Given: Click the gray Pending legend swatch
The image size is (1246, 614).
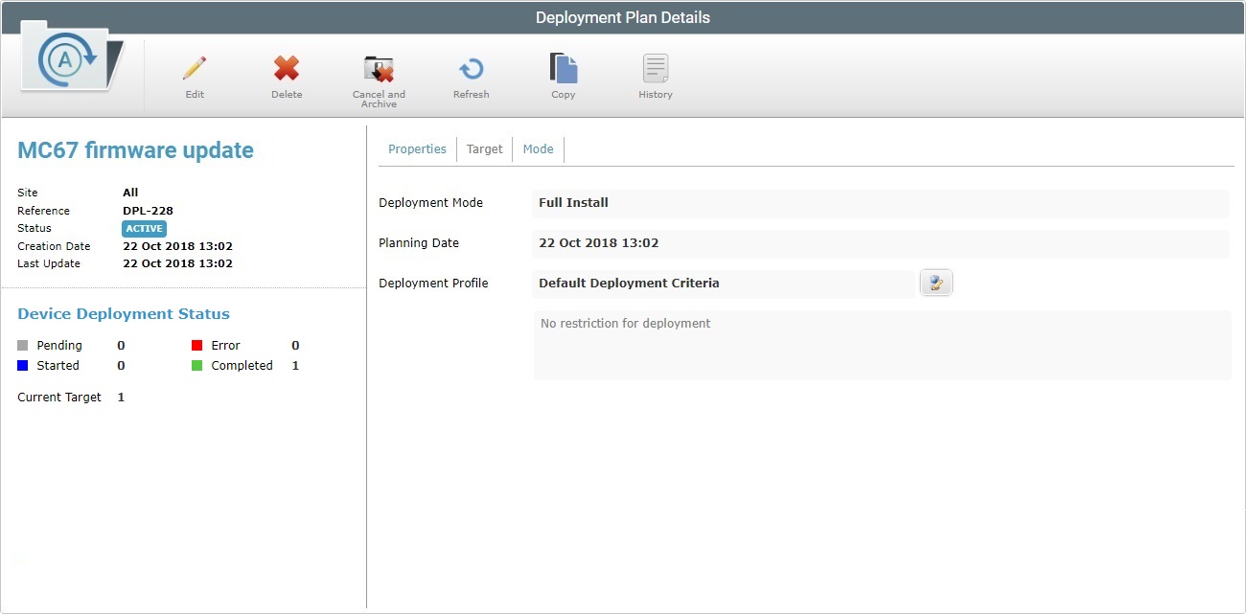Looking at the screenshot, I should pos(22,345).
